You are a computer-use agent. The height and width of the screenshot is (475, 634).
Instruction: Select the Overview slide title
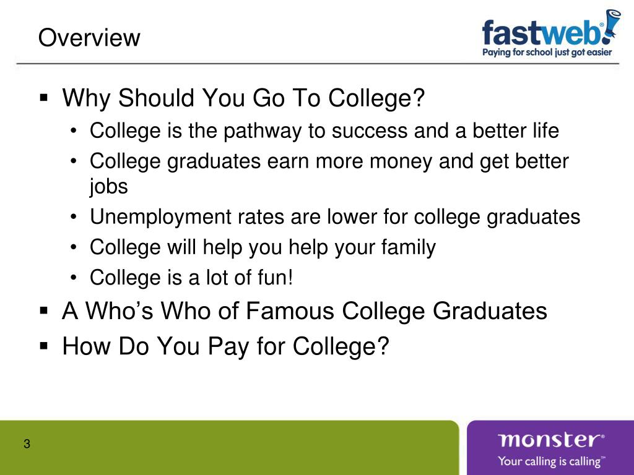click(x=89, y=38)
